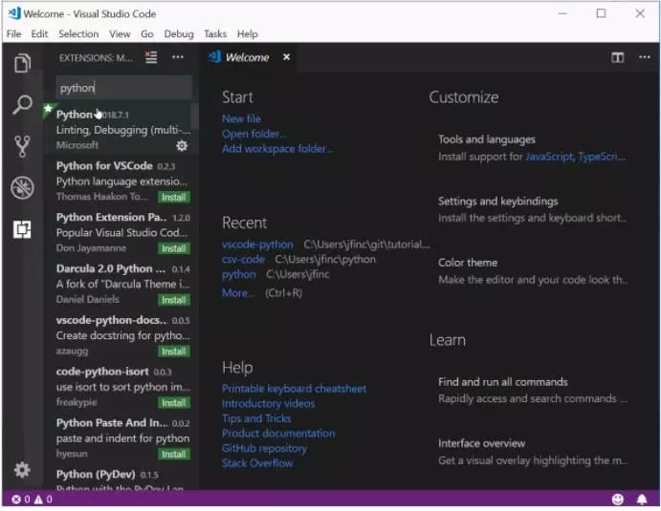The height and width of the screenshot is (511, 661).
Task: Open recent csv-code folder
Action: (243, 260)
